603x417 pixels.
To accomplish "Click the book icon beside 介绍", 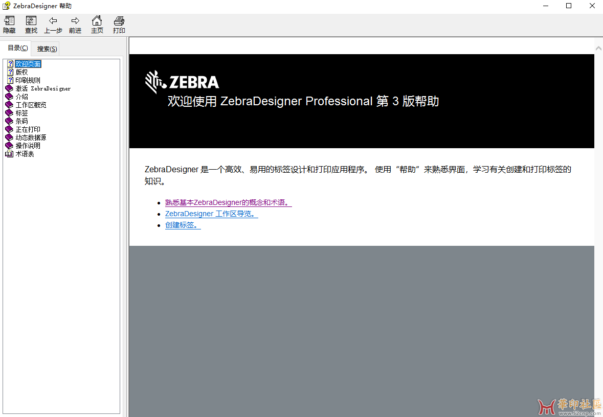I will coord(9,97).
